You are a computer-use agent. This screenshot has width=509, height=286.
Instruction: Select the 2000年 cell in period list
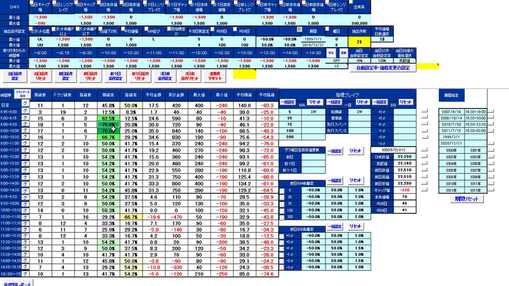click(x=451, y=150)
